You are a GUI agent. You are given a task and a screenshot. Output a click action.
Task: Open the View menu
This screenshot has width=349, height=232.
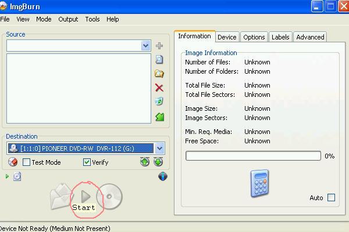23,19
